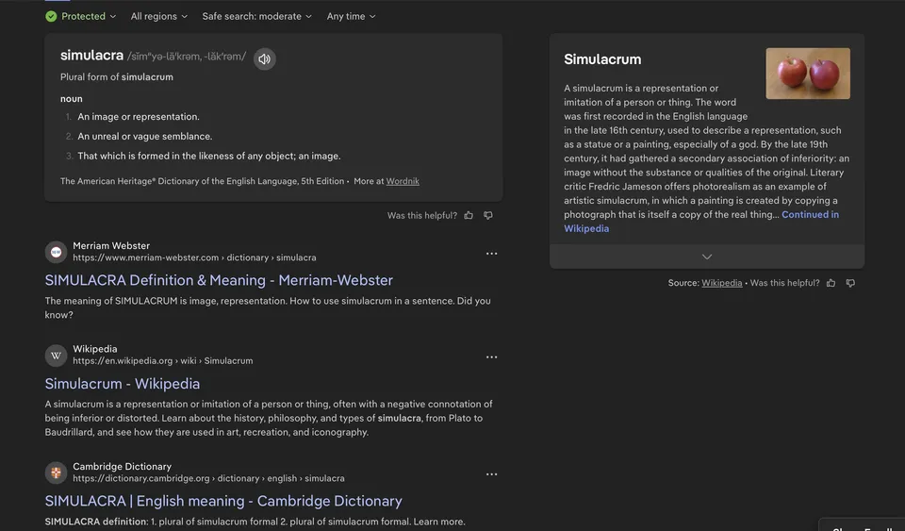Screen dimensions: 905x531
Task: Open the Wordnik link
Action: pyautogui.click(x=403, y=181)
